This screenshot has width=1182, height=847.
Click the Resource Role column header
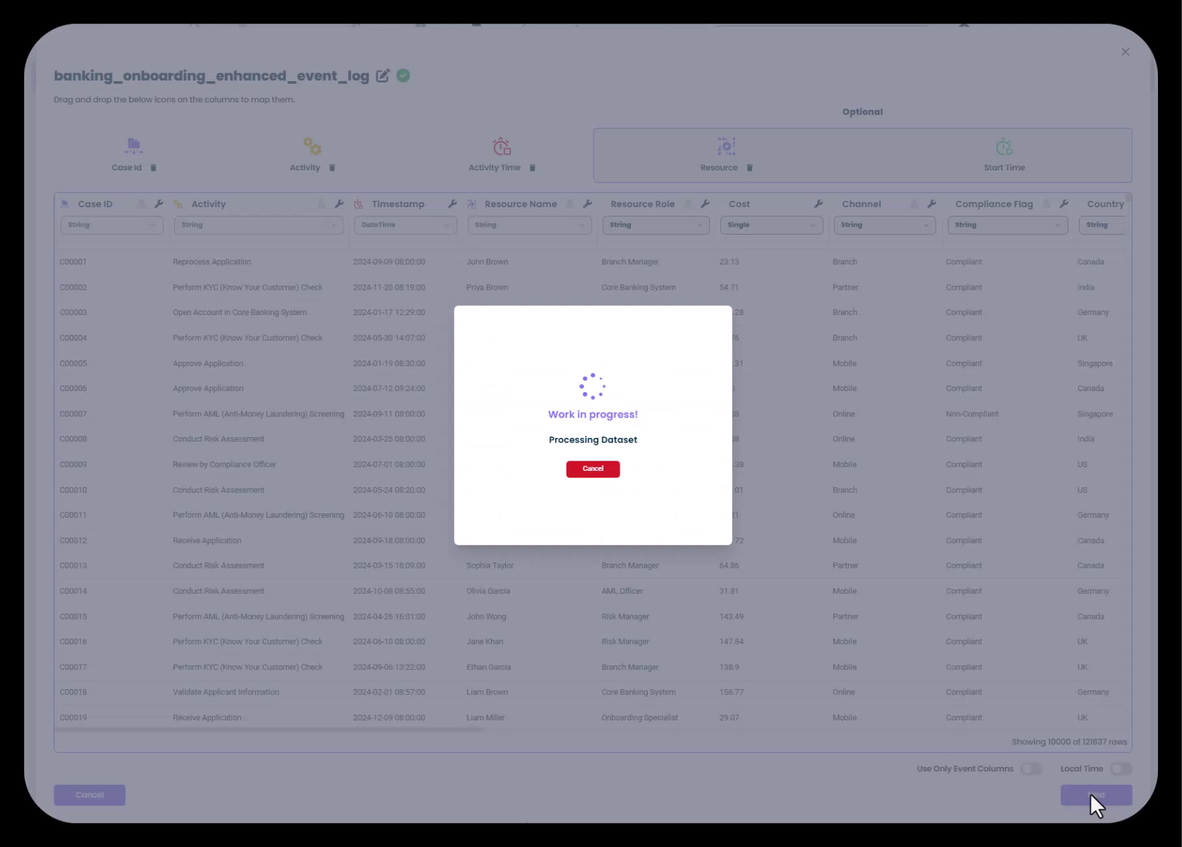(x=642, y=204)
